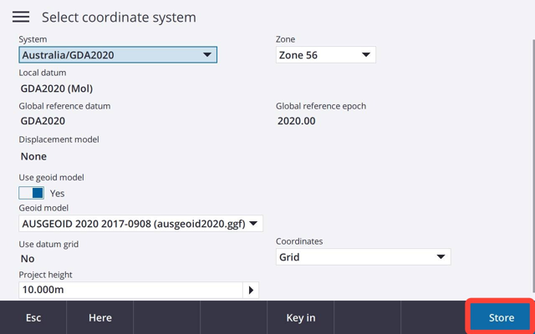Click the Global reference epoch value 2020.00
Viewport: 535px width, 334px height.
coord(297,121)
